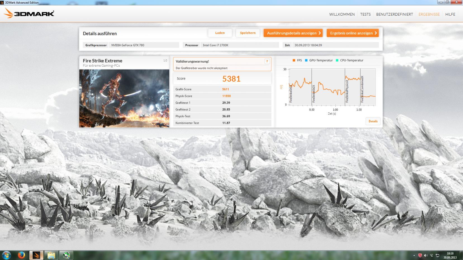Open the validation warning help question mark
463x260 pixels.
267,61
